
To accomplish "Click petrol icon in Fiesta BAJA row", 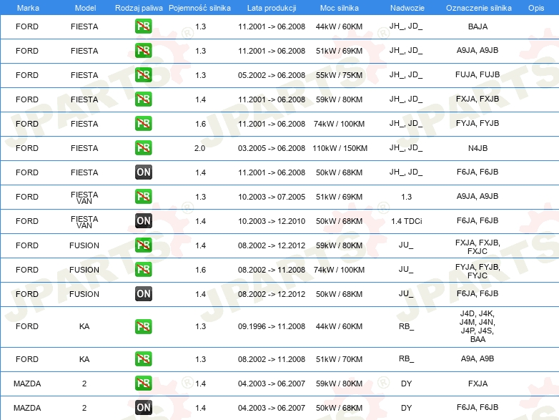I will 143,26.
